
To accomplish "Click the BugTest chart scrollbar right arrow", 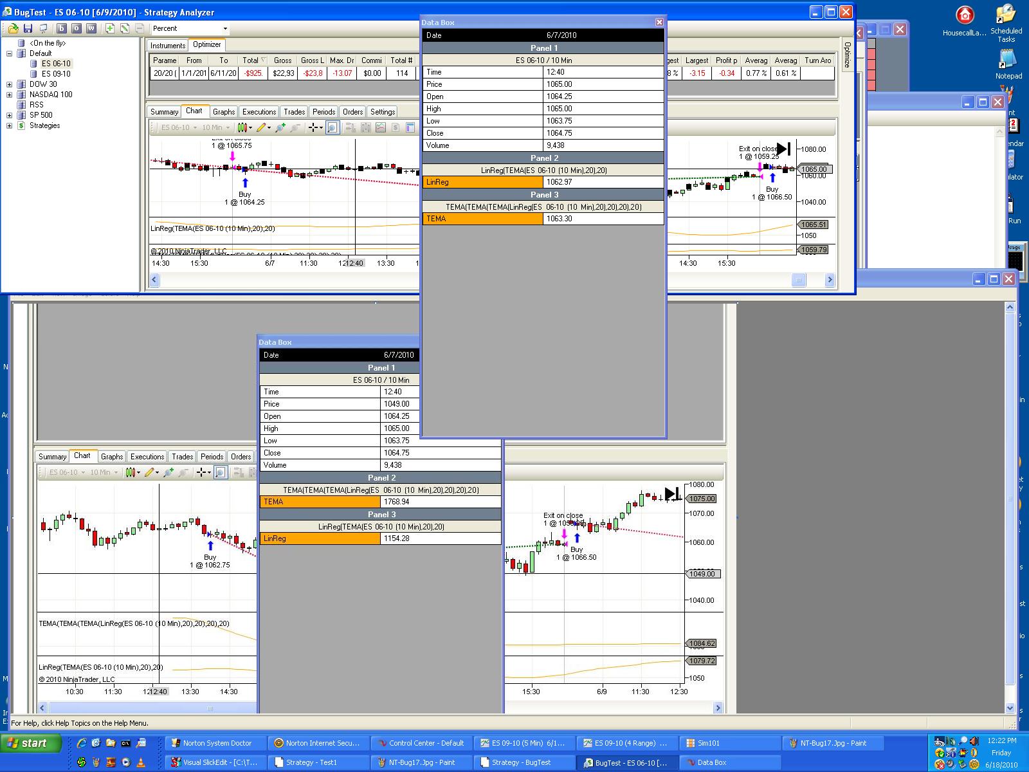I will click(830, 280).
